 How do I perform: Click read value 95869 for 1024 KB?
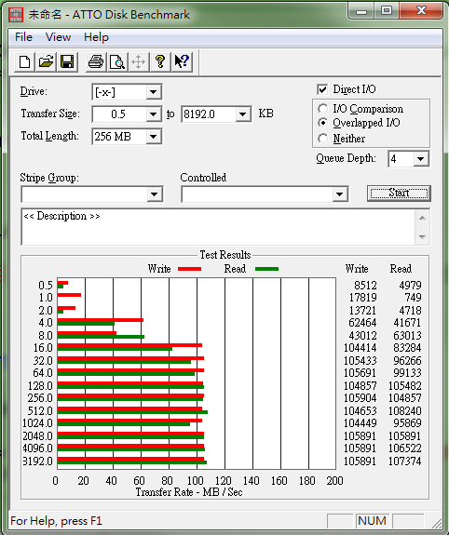[407, 423]
